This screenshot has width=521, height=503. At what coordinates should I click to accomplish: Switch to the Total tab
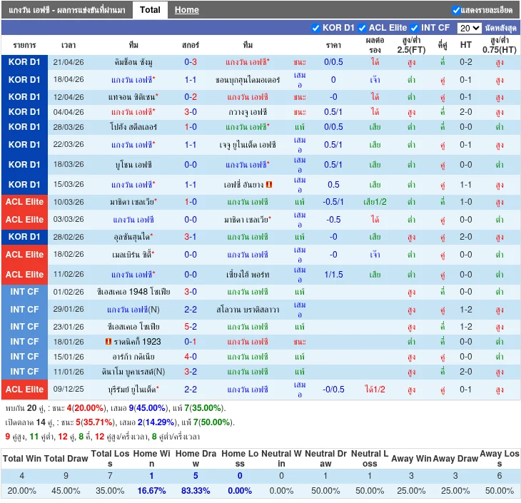click(150, 10)
